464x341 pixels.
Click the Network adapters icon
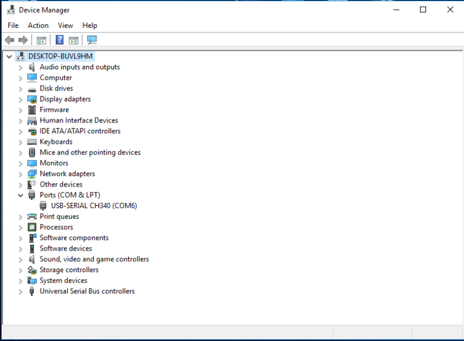(32, 174)
